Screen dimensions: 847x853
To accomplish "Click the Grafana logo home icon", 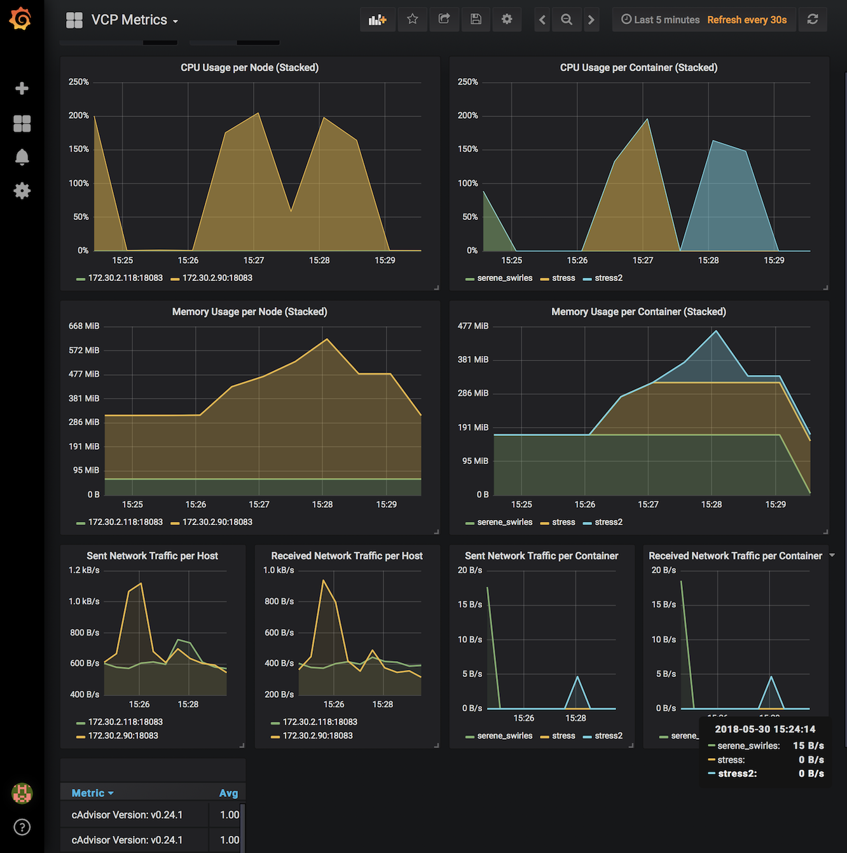I will [x=21, y=19].
